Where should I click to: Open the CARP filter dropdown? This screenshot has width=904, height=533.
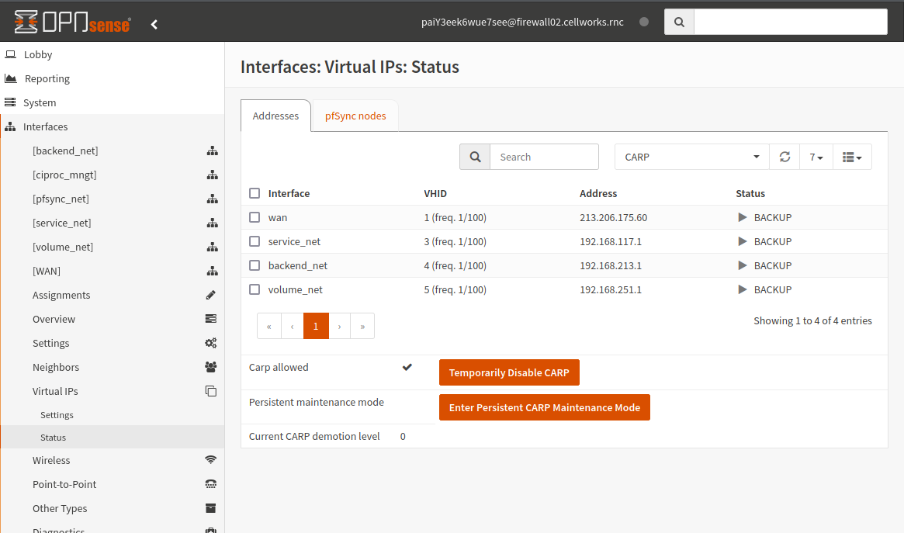[691, 157]
